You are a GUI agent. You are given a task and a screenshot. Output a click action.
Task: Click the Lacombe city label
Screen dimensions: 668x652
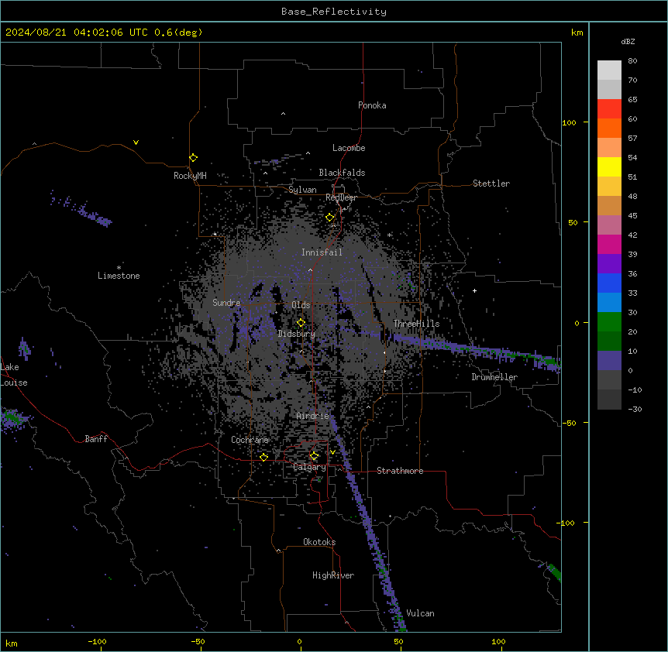(x=349, y=148)
